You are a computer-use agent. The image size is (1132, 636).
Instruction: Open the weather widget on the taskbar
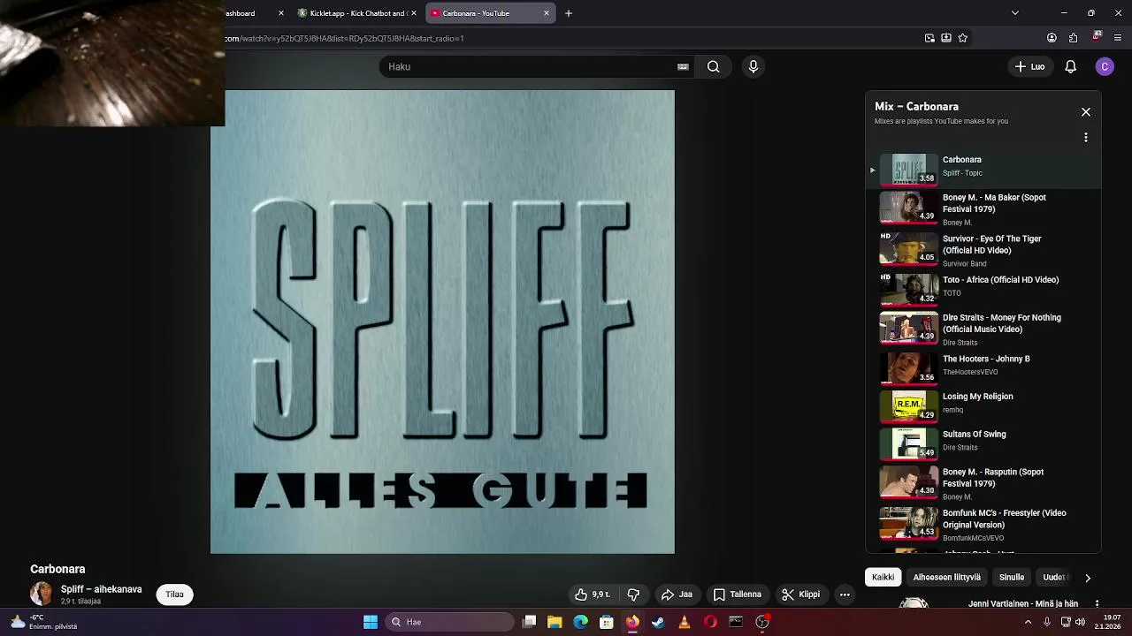(44, 622)
